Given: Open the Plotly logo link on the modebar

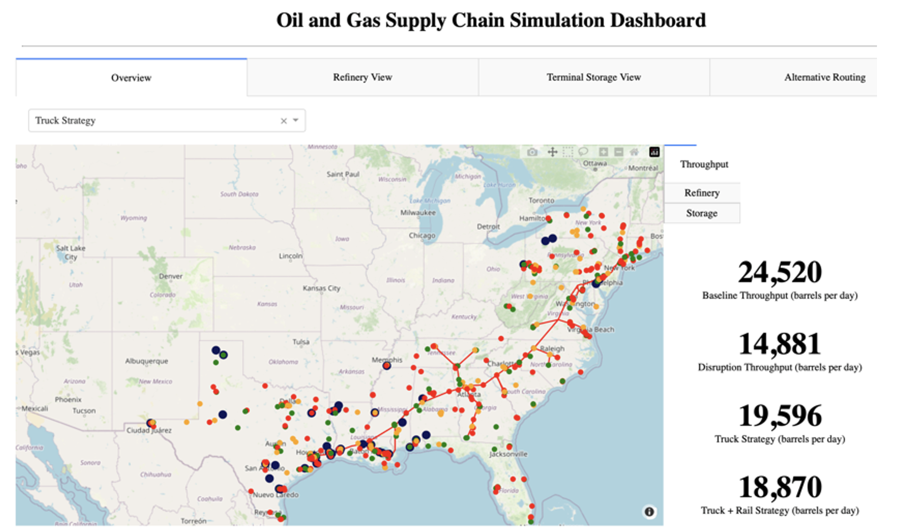Looking at the screenshot, I should pyautogui.click(x=654, y=152).
